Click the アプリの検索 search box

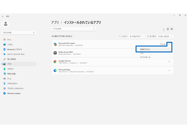click(x=74, y=29)
